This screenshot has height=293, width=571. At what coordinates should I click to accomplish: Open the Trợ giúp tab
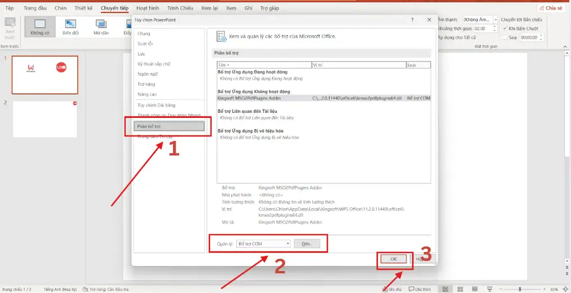[269, 8]
